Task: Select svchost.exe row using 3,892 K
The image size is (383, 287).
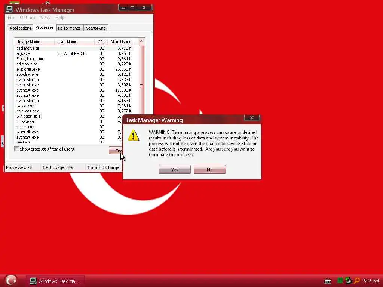Action: point(74,85)
